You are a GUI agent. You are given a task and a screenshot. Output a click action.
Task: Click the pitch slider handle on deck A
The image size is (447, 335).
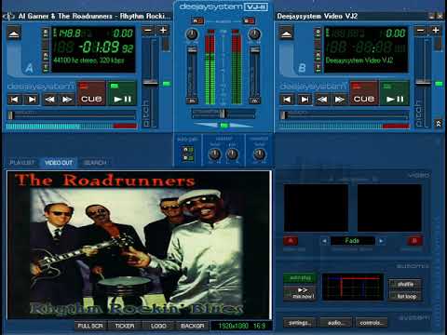(x=151, y=82)
